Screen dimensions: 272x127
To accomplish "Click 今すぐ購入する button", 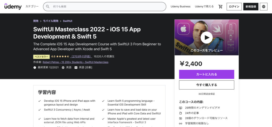I will [206, 85].
